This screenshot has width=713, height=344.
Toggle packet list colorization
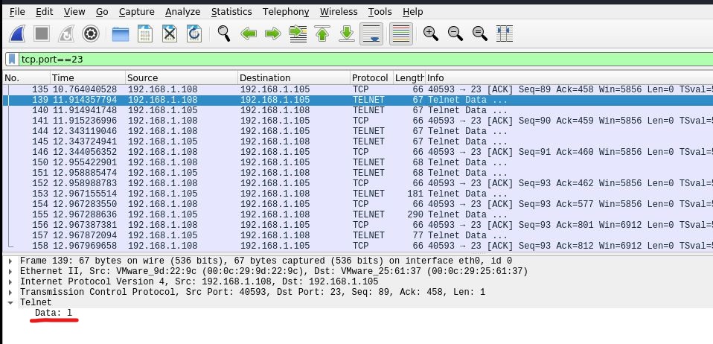(401, 34)
